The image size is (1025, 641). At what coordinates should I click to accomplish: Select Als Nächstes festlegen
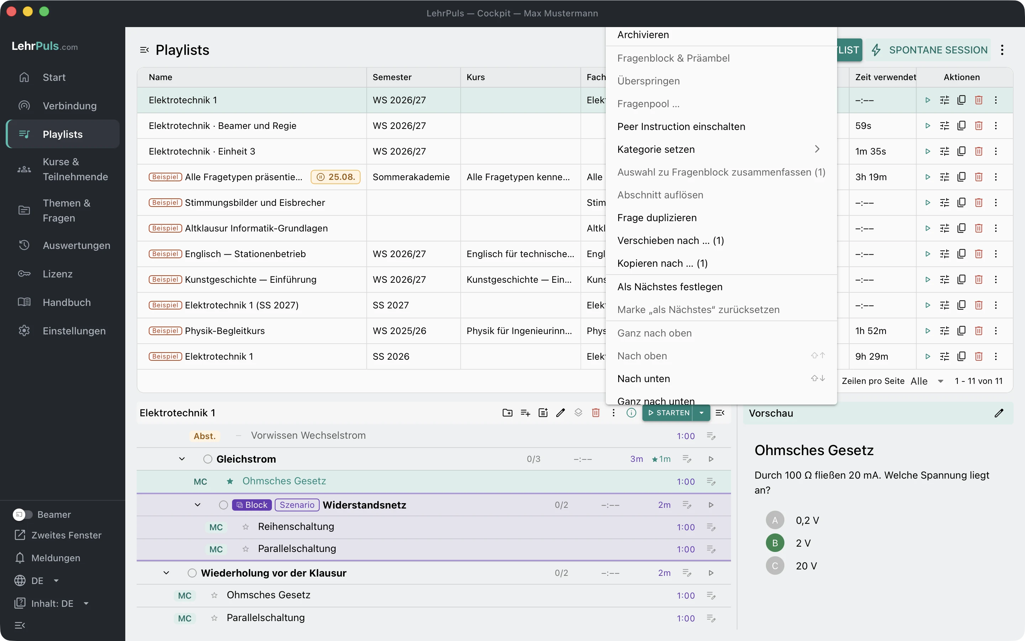pos(721,287)
